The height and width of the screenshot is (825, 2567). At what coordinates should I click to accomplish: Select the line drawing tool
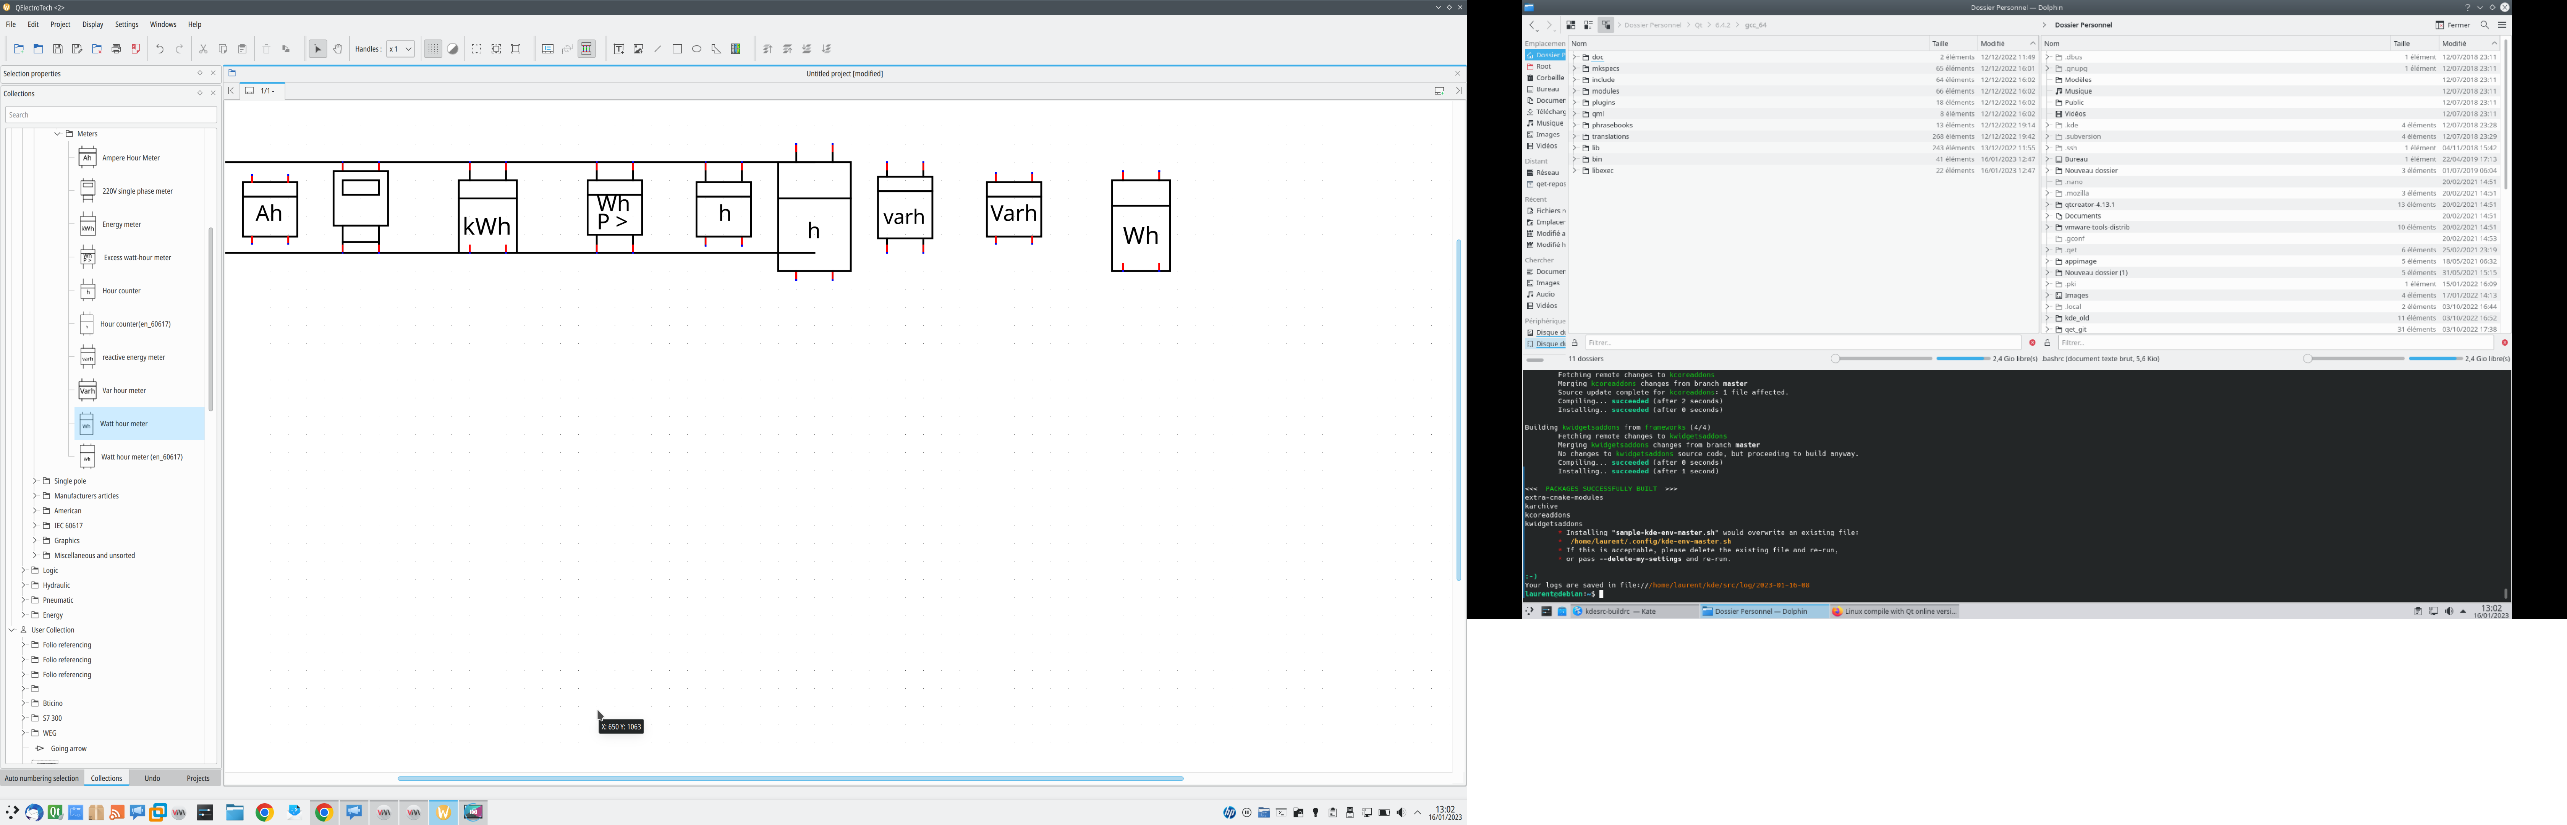(658, 49)
